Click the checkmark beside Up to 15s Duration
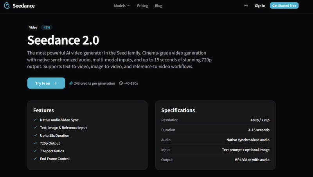 (x=35, y=135)
